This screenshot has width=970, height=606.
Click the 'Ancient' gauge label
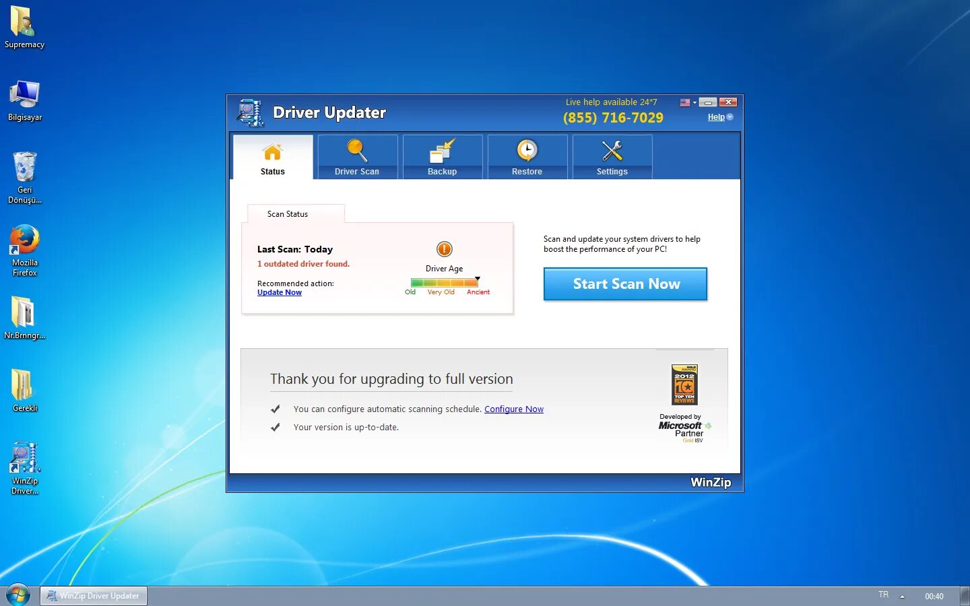pos(478,292)
